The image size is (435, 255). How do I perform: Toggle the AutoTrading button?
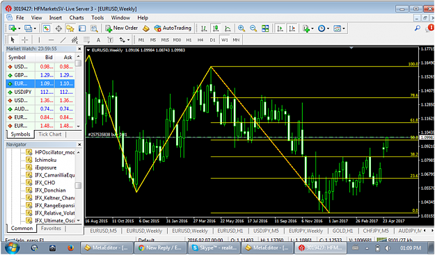(173, 28)
